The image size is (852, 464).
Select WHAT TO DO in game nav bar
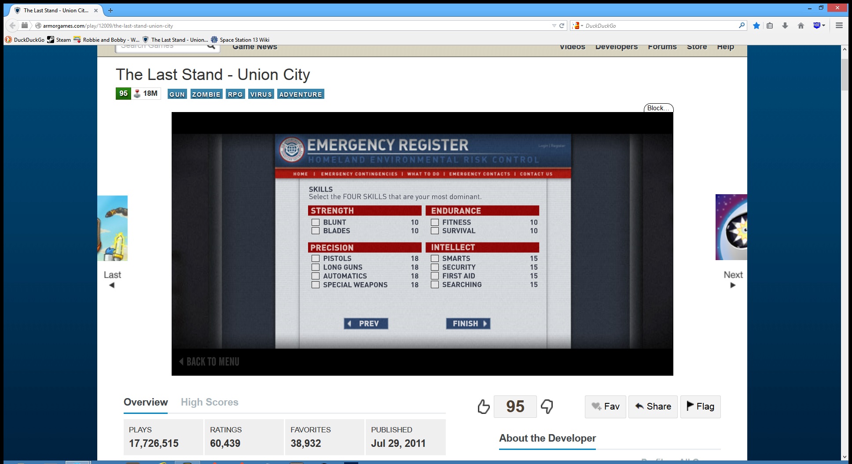[423, 174]
